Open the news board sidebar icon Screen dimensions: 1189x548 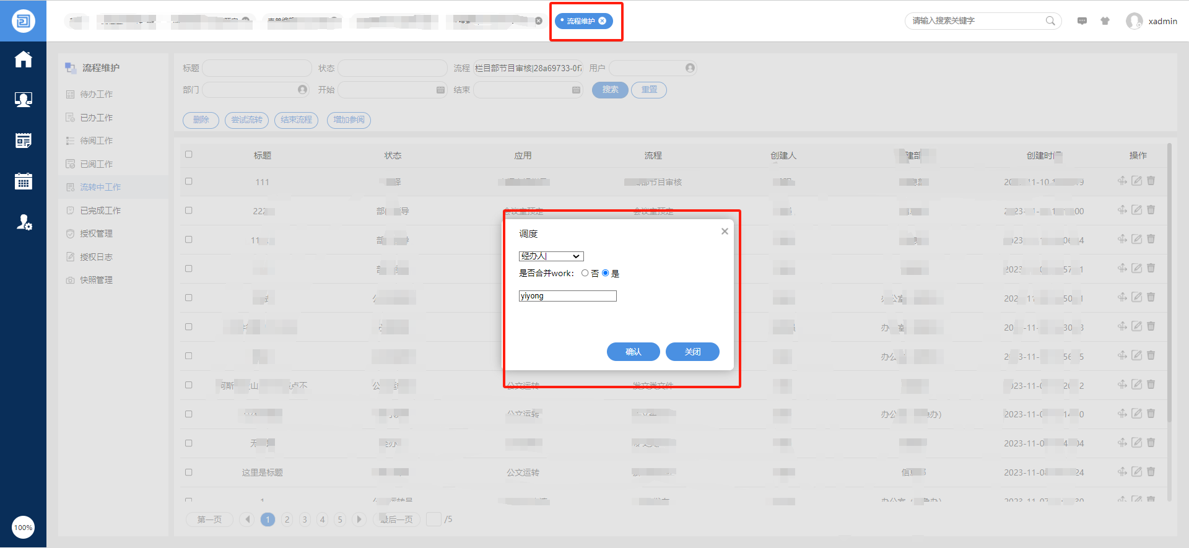(x=24, y=141)
